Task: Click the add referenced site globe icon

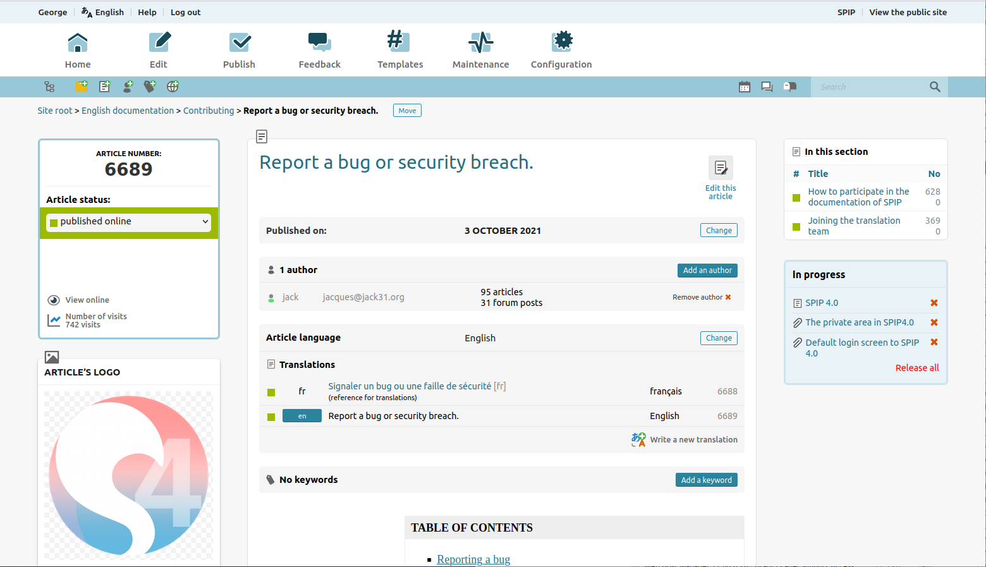Action: pyautogui.click(x=173, y=87)
